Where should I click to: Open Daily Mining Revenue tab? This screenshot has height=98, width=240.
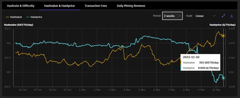[131, 6]
